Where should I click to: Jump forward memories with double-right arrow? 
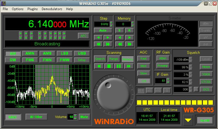pos(129,44)
